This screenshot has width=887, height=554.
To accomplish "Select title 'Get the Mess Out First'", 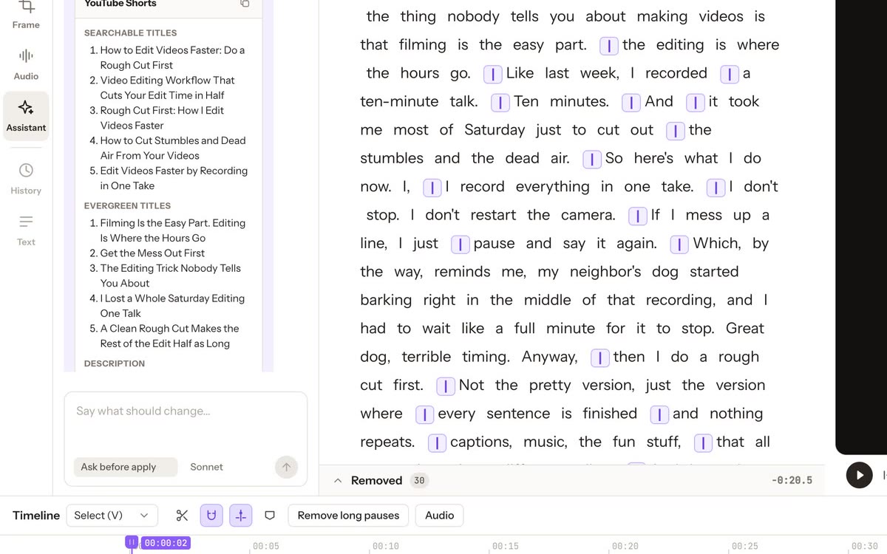I will click(x=152, y=253).
